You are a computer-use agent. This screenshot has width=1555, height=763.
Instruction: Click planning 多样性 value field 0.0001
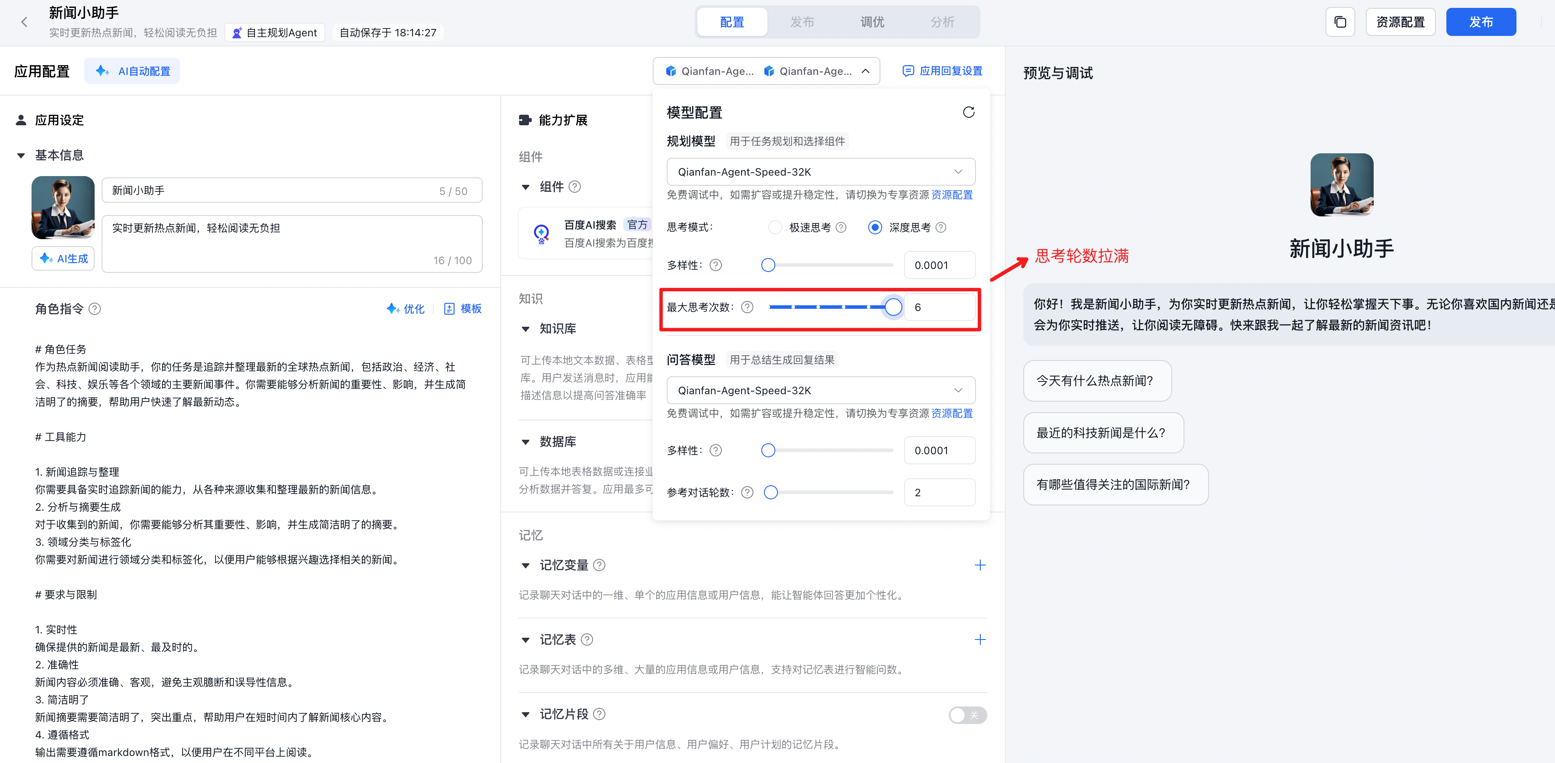click(x=939, y=265)
